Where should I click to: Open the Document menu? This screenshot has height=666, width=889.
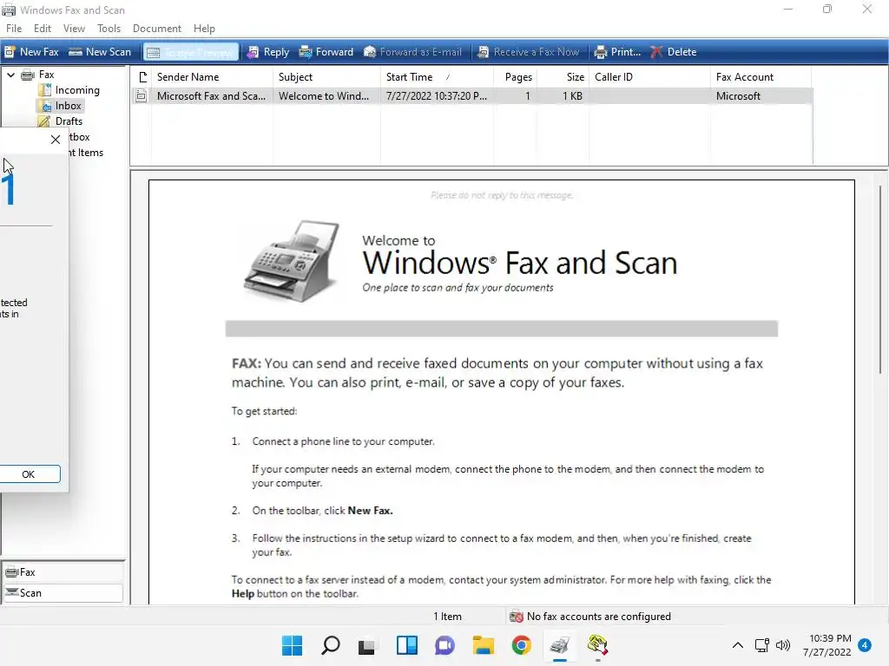pos(157,29)
